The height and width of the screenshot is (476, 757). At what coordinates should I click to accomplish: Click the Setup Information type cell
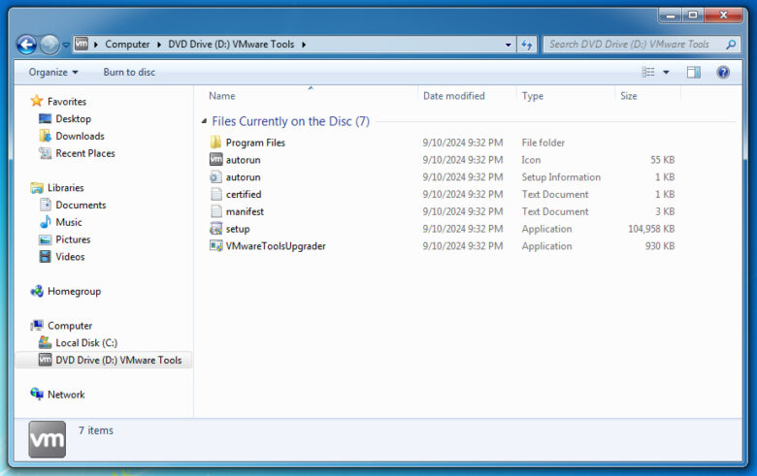pos(561,177)
